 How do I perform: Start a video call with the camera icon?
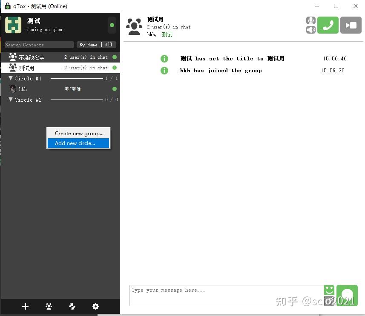(x=351, y=25)
